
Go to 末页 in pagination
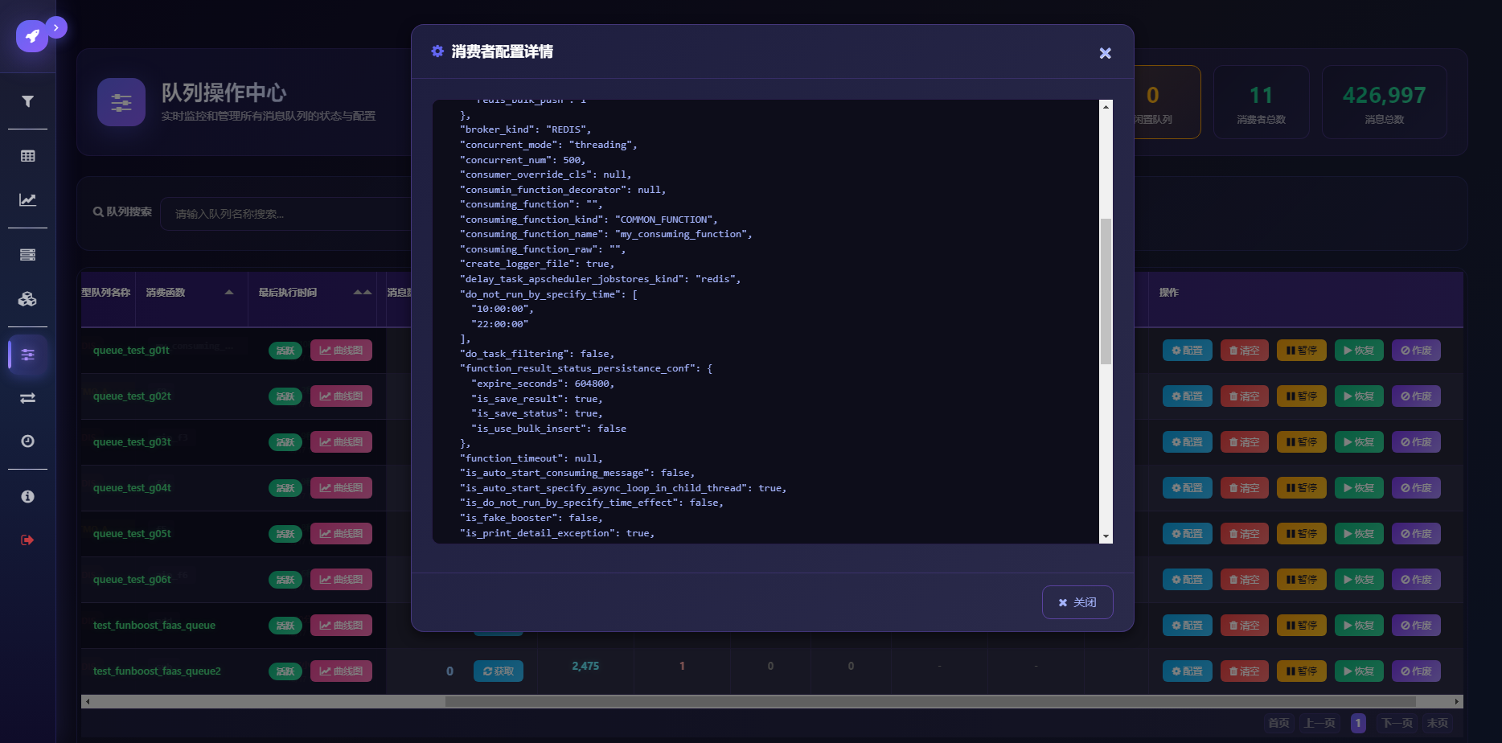click(x=1438, y=723)
